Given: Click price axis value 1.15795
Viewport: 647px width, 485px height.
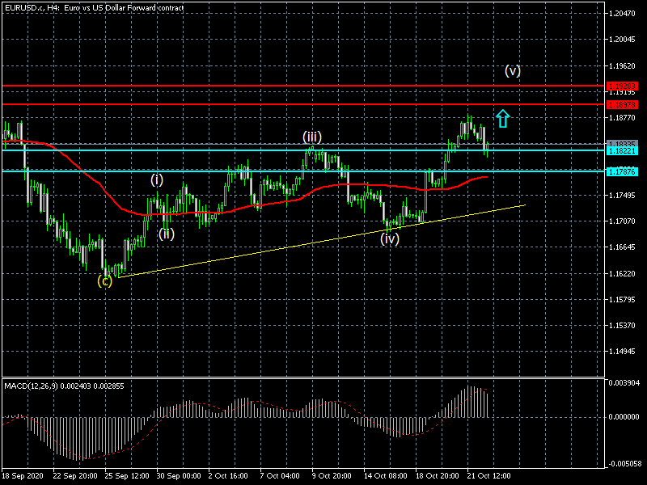Looking at the screenshot, I should (622, 299).
